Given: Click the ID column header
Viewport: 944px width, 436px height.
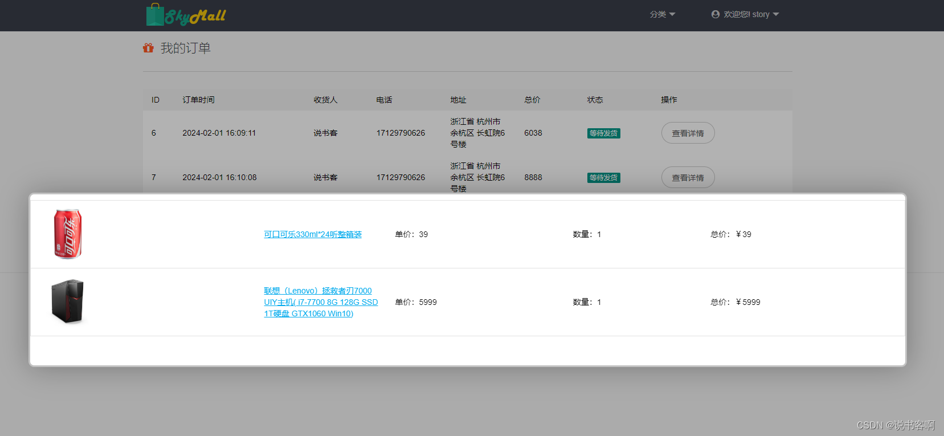Looking at the screenshot, I should (x=156, y=100).
